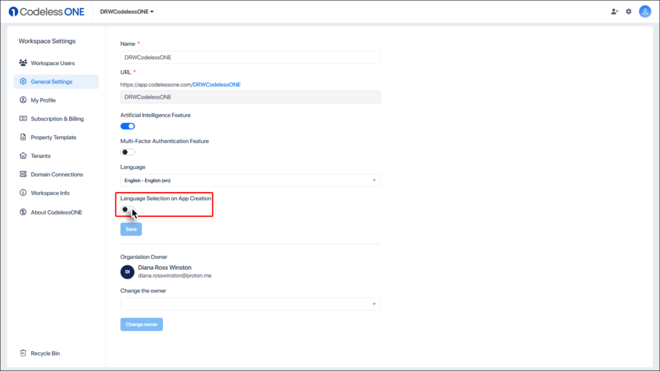Click the Save button
Screen dimensions: 660x371
131,229
